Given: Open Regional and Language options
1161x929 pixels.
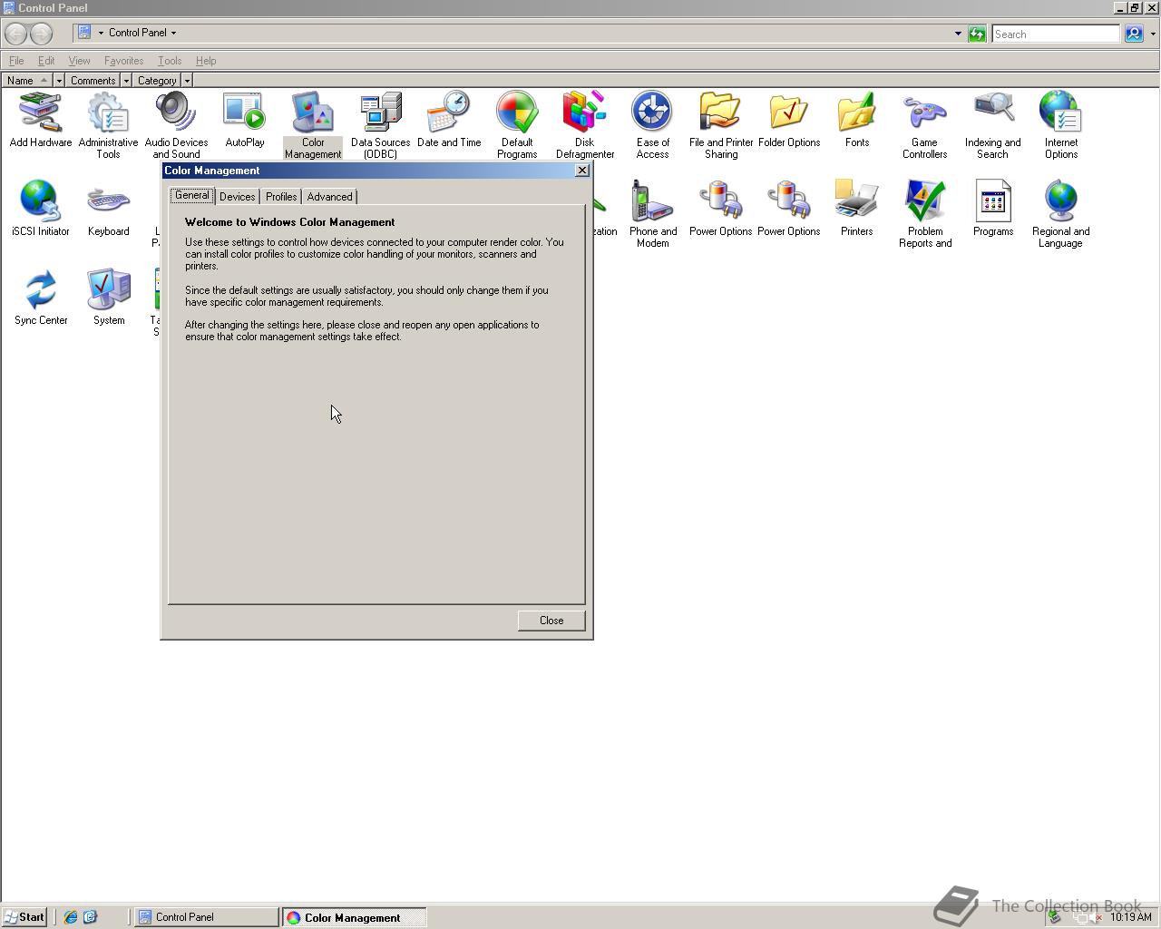Looking at the screenshot, I should 1060,214.
